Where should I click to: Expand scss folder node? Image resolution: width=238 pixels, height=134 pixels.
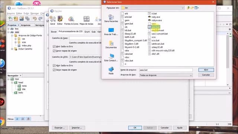[16, 42]
